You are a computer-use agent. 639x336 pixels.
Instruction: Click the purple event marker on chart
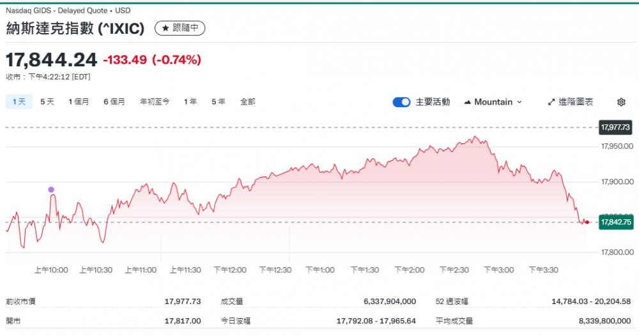pos(51,189)
